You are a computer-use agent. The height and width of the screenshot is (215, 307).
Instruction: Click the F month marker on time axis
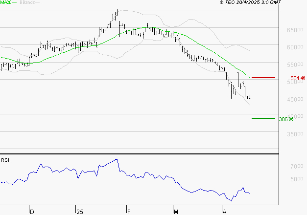[129, 212]
